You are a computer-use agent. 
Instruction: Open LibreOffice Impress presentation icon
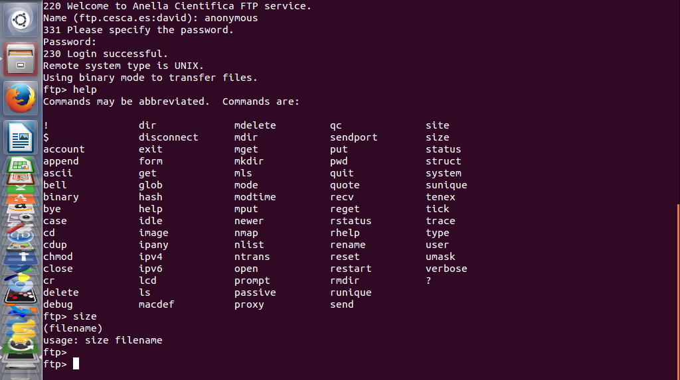click(x=21, y=178)
